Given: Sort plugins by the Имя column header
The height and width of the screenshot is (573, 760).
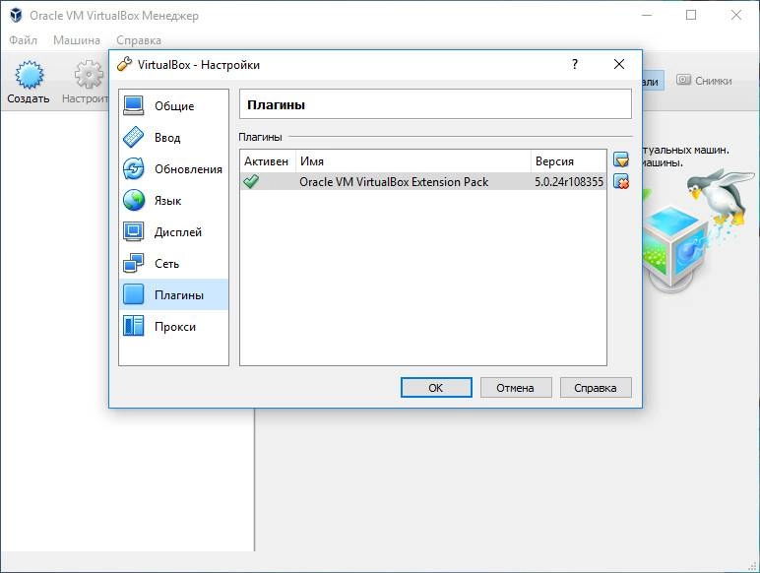Looking at the screenshot, I should [x=412, y=160].
